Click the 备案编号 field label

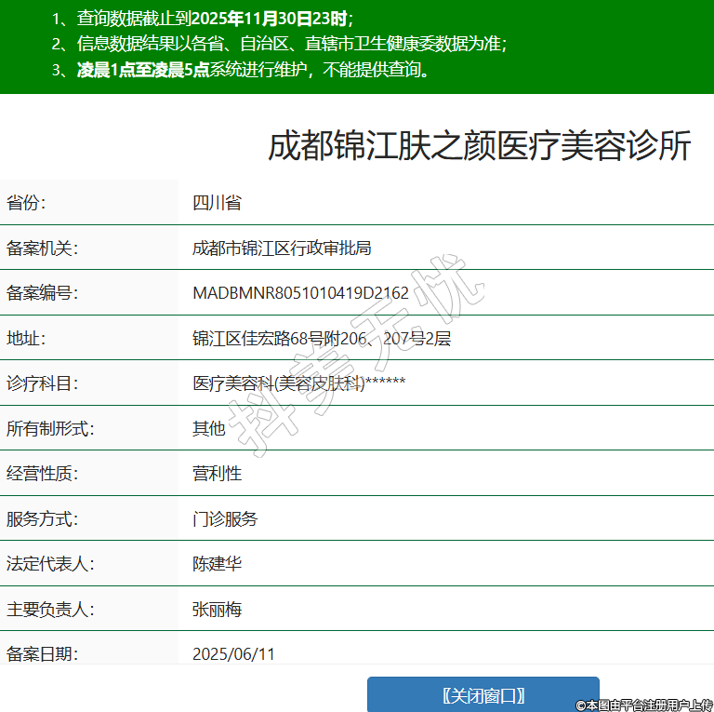point(43,293)
